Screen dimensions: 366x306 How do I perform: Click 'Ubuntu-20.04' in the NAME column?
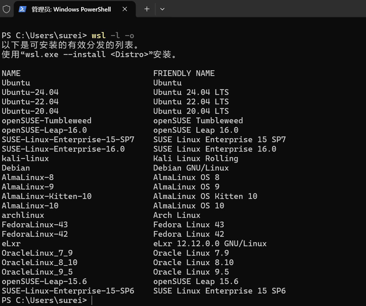30,111
